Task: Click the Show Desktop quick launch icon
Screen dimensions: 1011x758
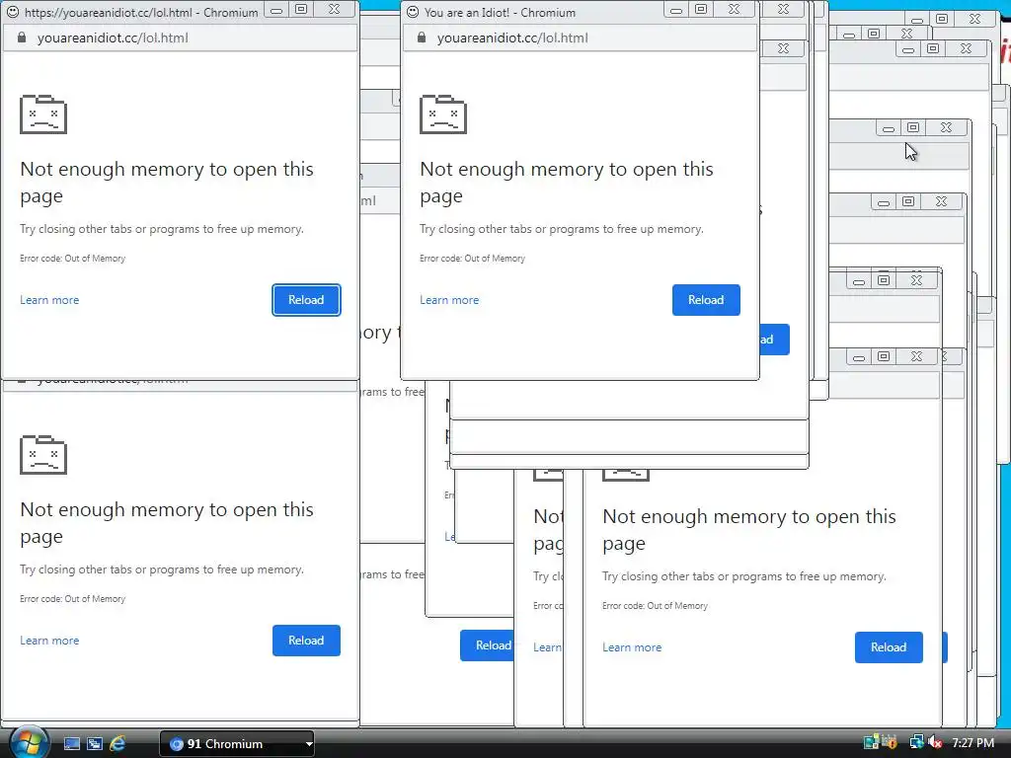Action: pyautogui.click(x=71, y=744)
